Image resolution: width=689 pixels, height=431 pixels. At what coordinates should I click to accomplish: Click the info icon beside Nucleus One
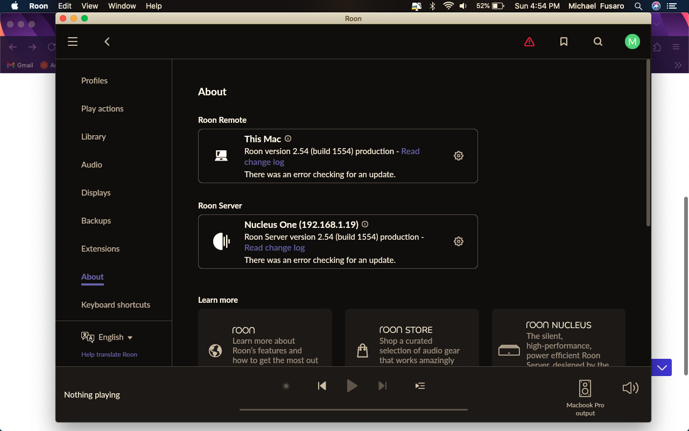pos(364,224)
